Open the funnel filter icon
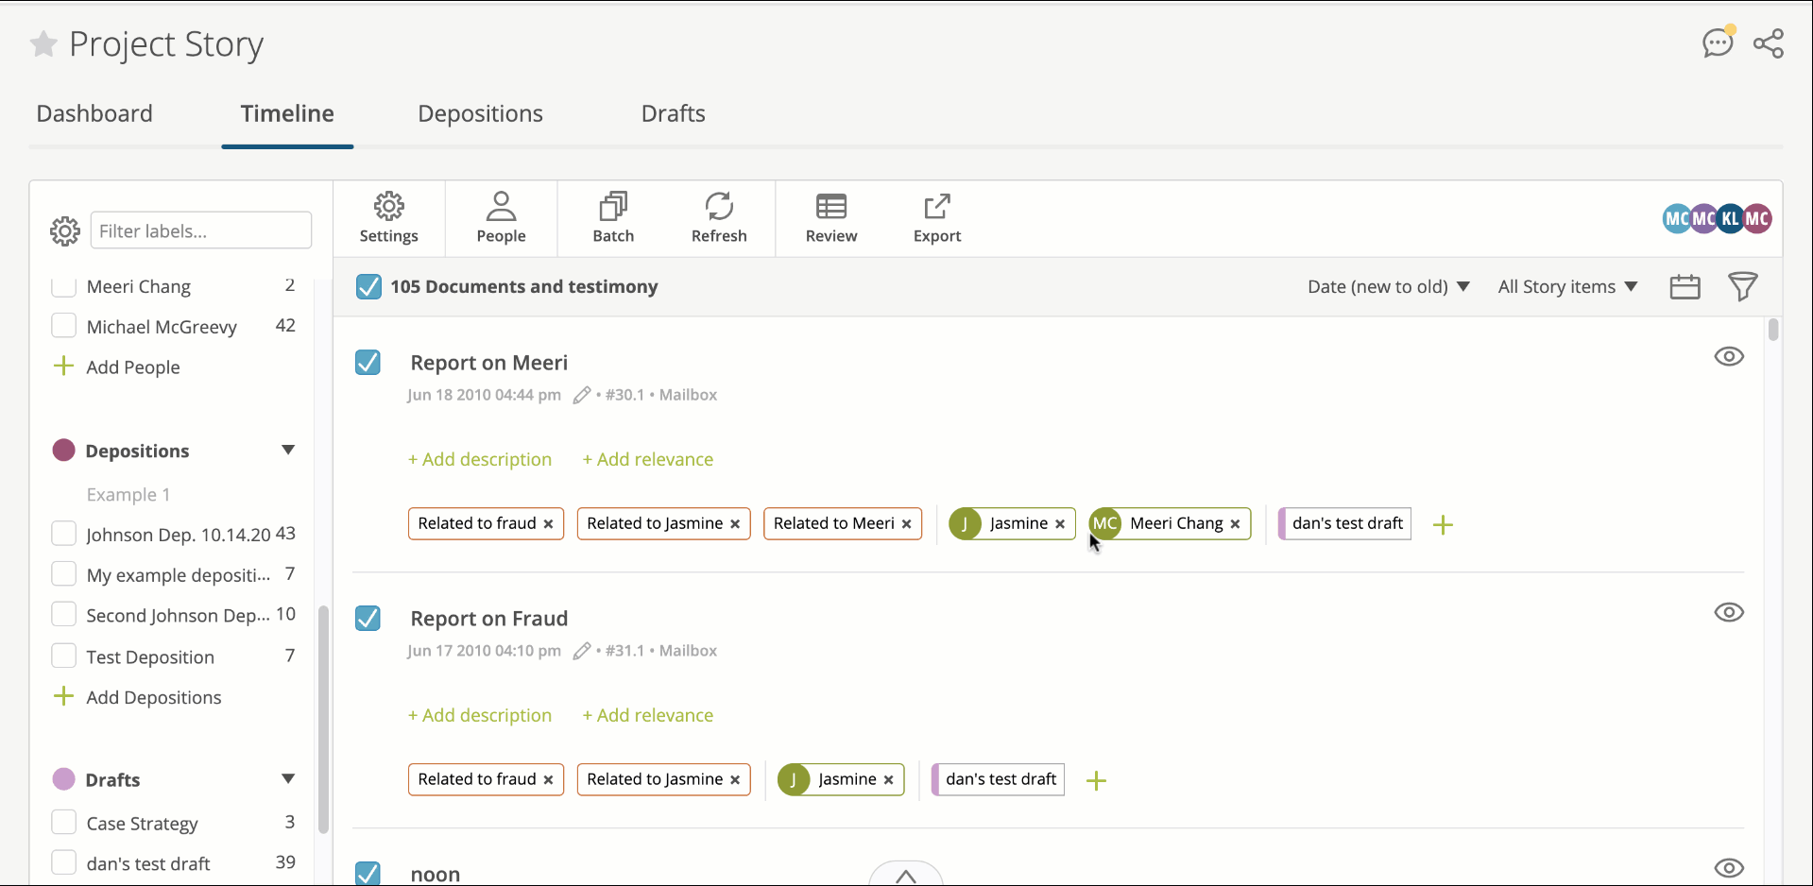1813x886 pixels. 1743,286
